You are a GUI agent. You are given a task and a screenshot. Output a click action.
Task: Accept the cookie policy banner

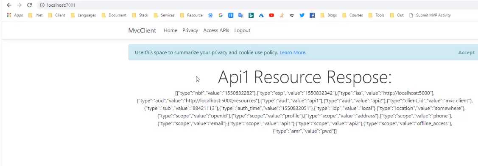[x=467, y=52]
